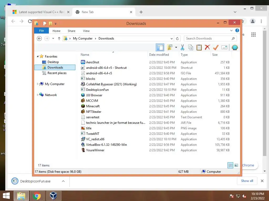
Task: Expand the ribbon using the chevron
Action: [231, 30]
